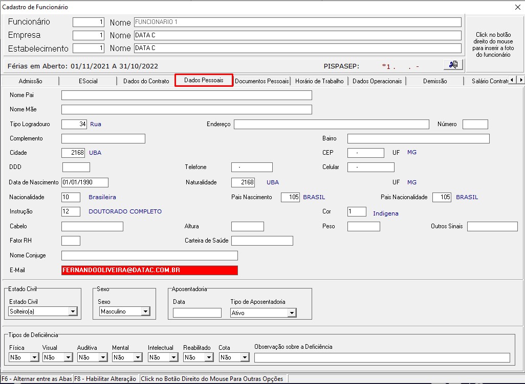The width and height of the screenshot is (525, 384).
Task: Click the employee photo insertion area
Action: [494, 44]
